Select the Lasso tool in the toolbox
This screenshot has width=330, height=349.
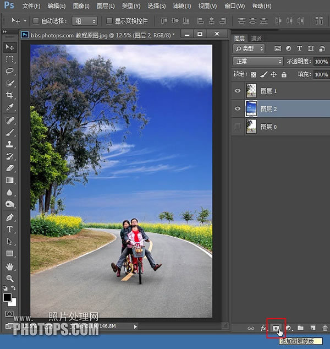coord(10,71)
